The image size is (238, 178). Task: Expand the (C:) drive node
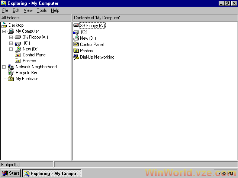tap(11, 43)
